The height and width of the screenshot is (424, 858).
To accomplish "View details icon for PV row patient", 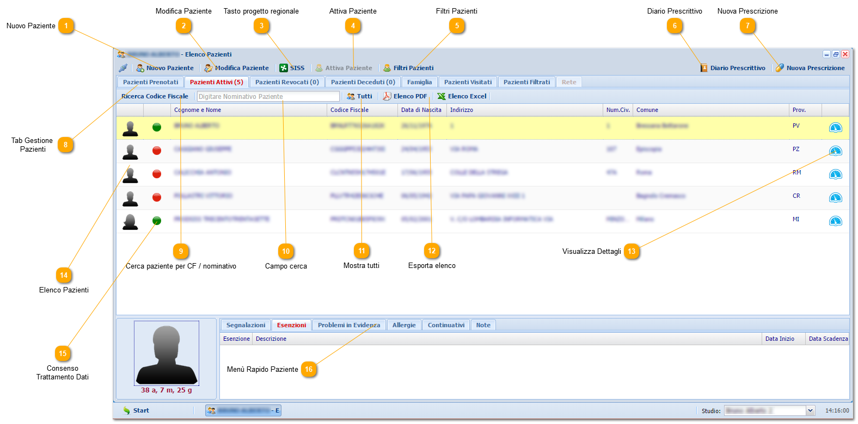I will 836,128.
